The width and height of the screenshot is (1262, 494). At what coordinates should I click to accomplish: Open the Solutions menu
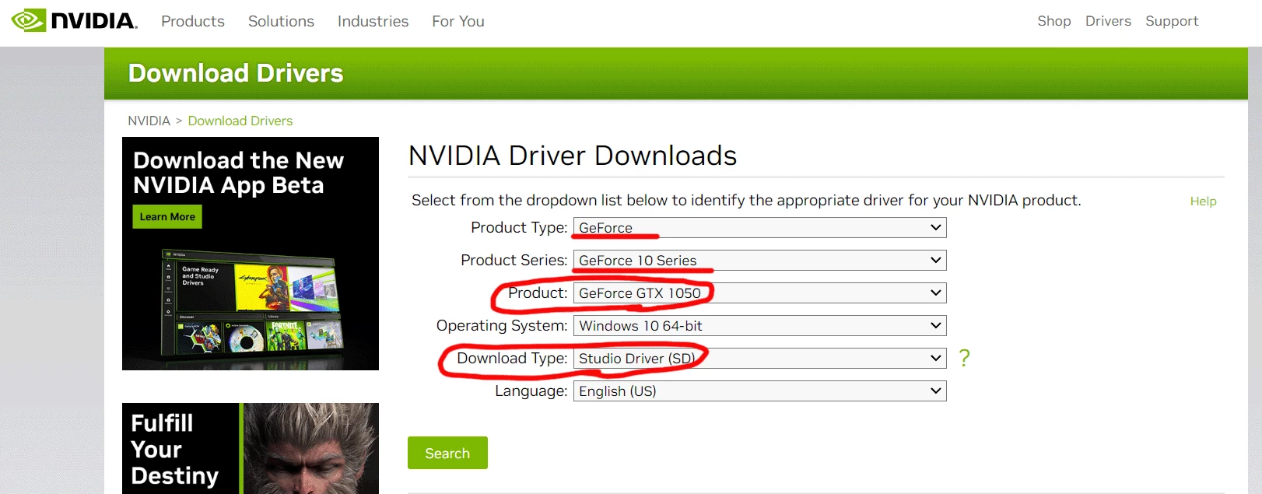coord(281,21)
